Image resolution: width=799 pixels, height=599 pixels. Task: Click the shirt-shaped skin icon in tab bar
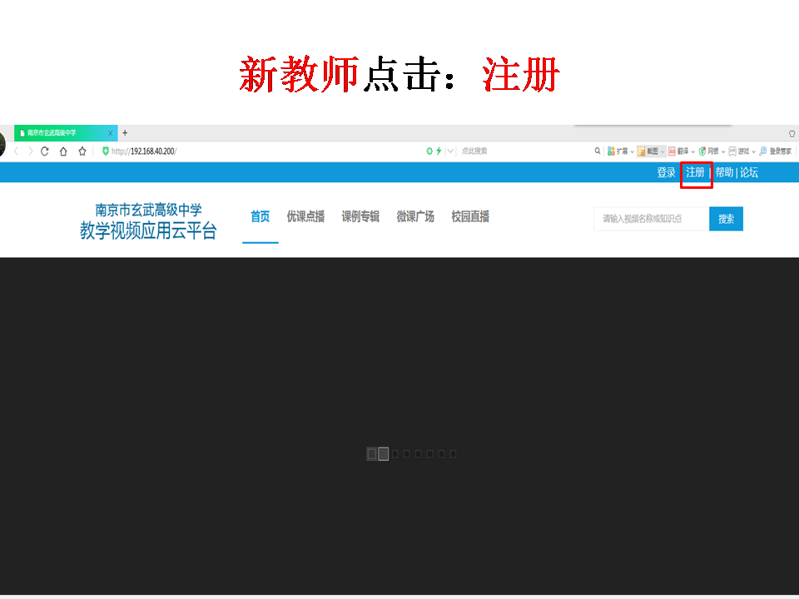pyautogui.click(x=792, y=133)
